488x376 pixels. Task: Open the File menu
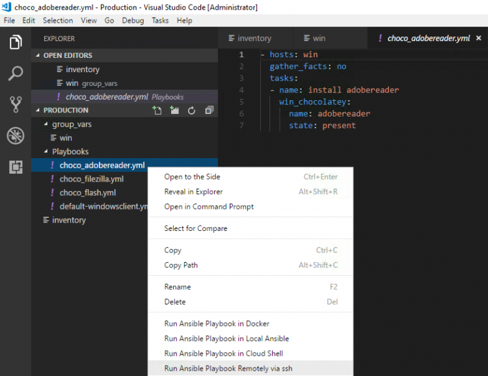click(9, 21)
